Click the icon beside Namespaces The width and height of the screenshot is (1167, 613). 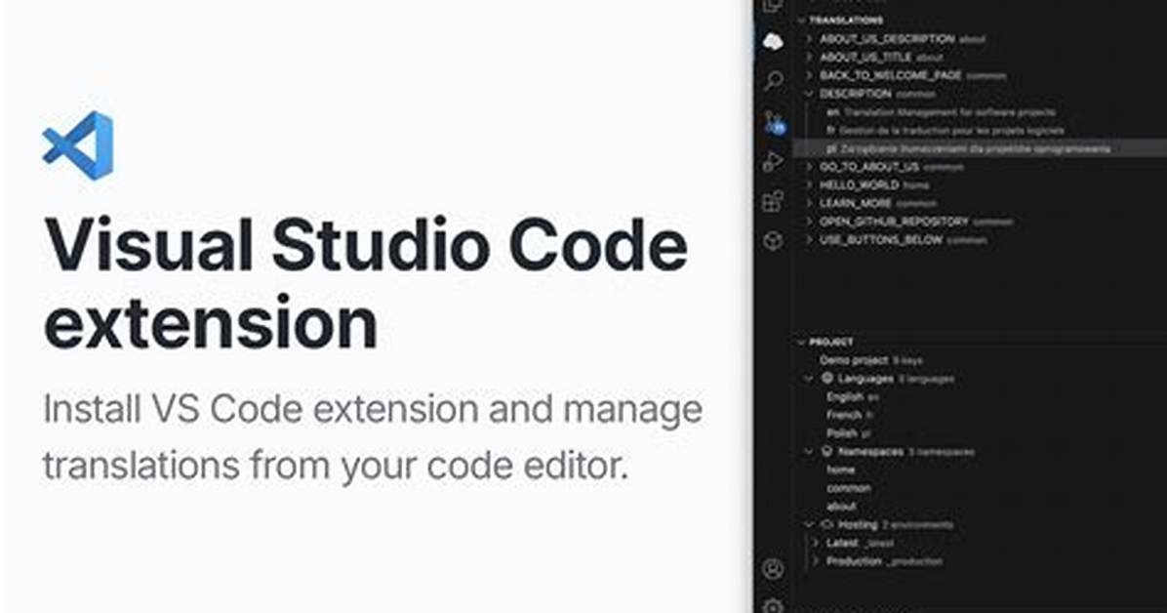[826, 451]
